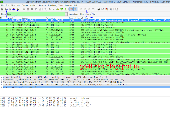Open the Capture menu
170x115 pixels.
point(25,5)
